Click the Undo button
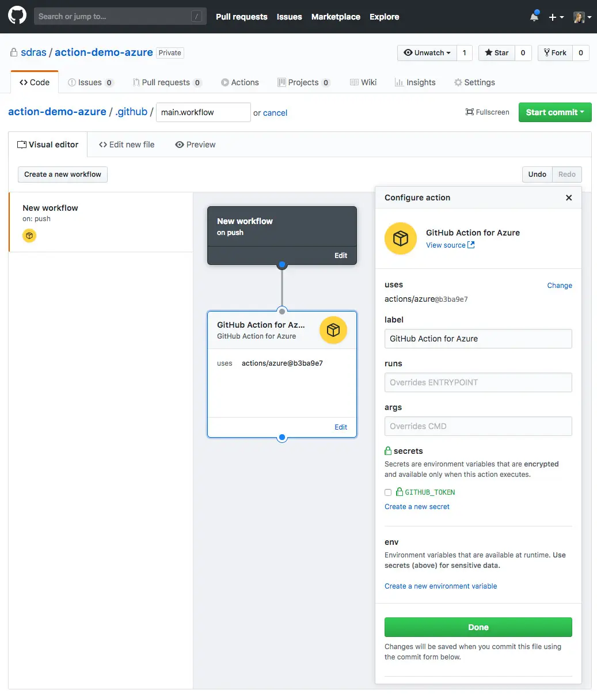 point(537,175)
